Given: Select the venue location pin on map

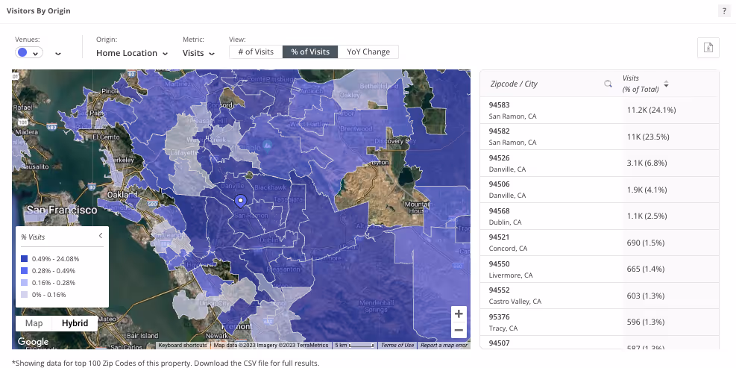Looking at the screenshot, I should click(x=240, y=201).
